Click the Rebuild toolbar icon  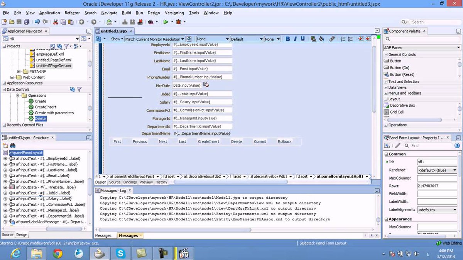(133, 22)
